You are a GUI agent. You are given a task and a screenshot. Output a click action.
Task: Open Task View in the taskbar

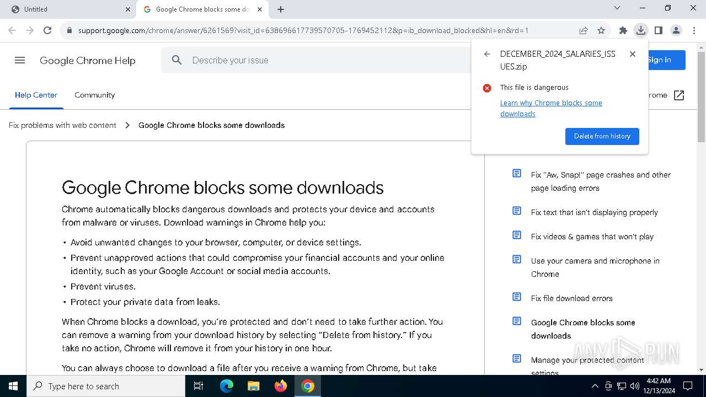click(x=199, y=386)
